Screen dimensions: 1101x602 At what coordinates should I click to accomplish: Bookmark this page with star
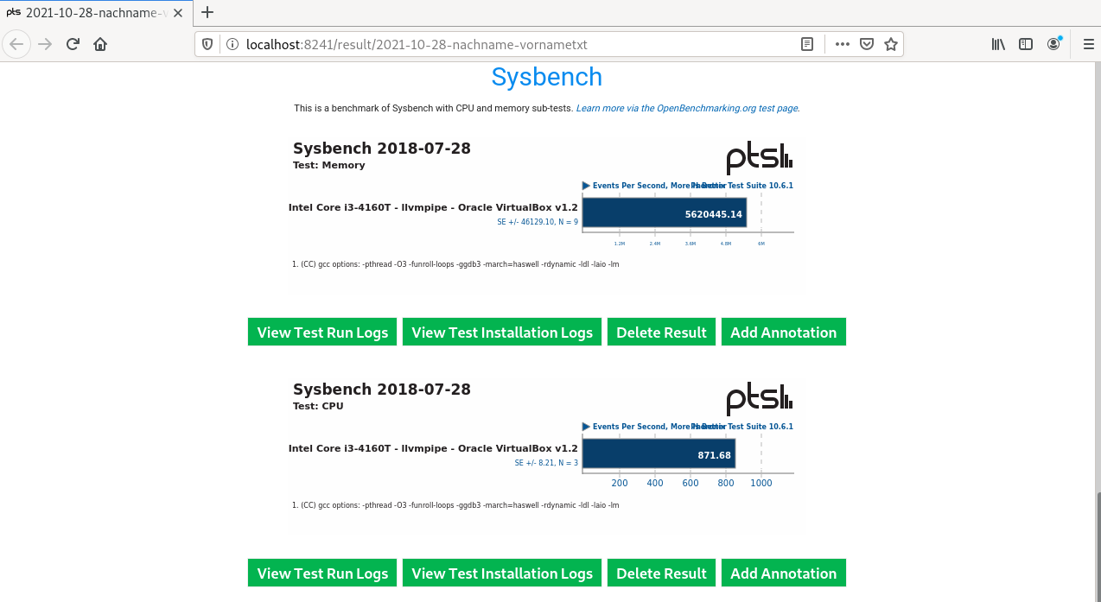890,44
